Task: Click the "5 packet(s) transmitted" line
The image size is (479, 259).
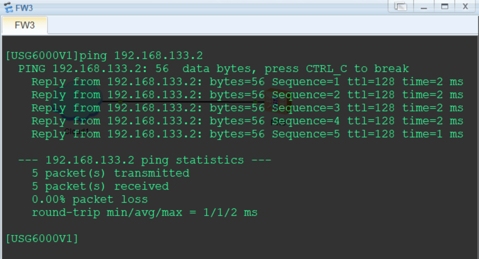Action: [x=110, y=173]
